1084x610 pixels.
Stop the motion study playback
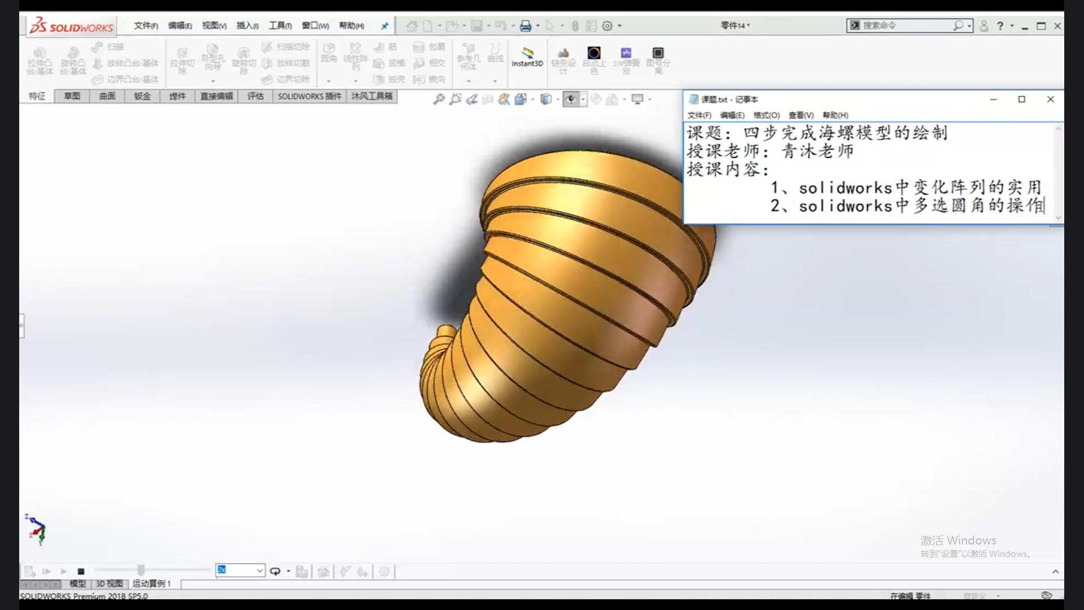[81, 572]
